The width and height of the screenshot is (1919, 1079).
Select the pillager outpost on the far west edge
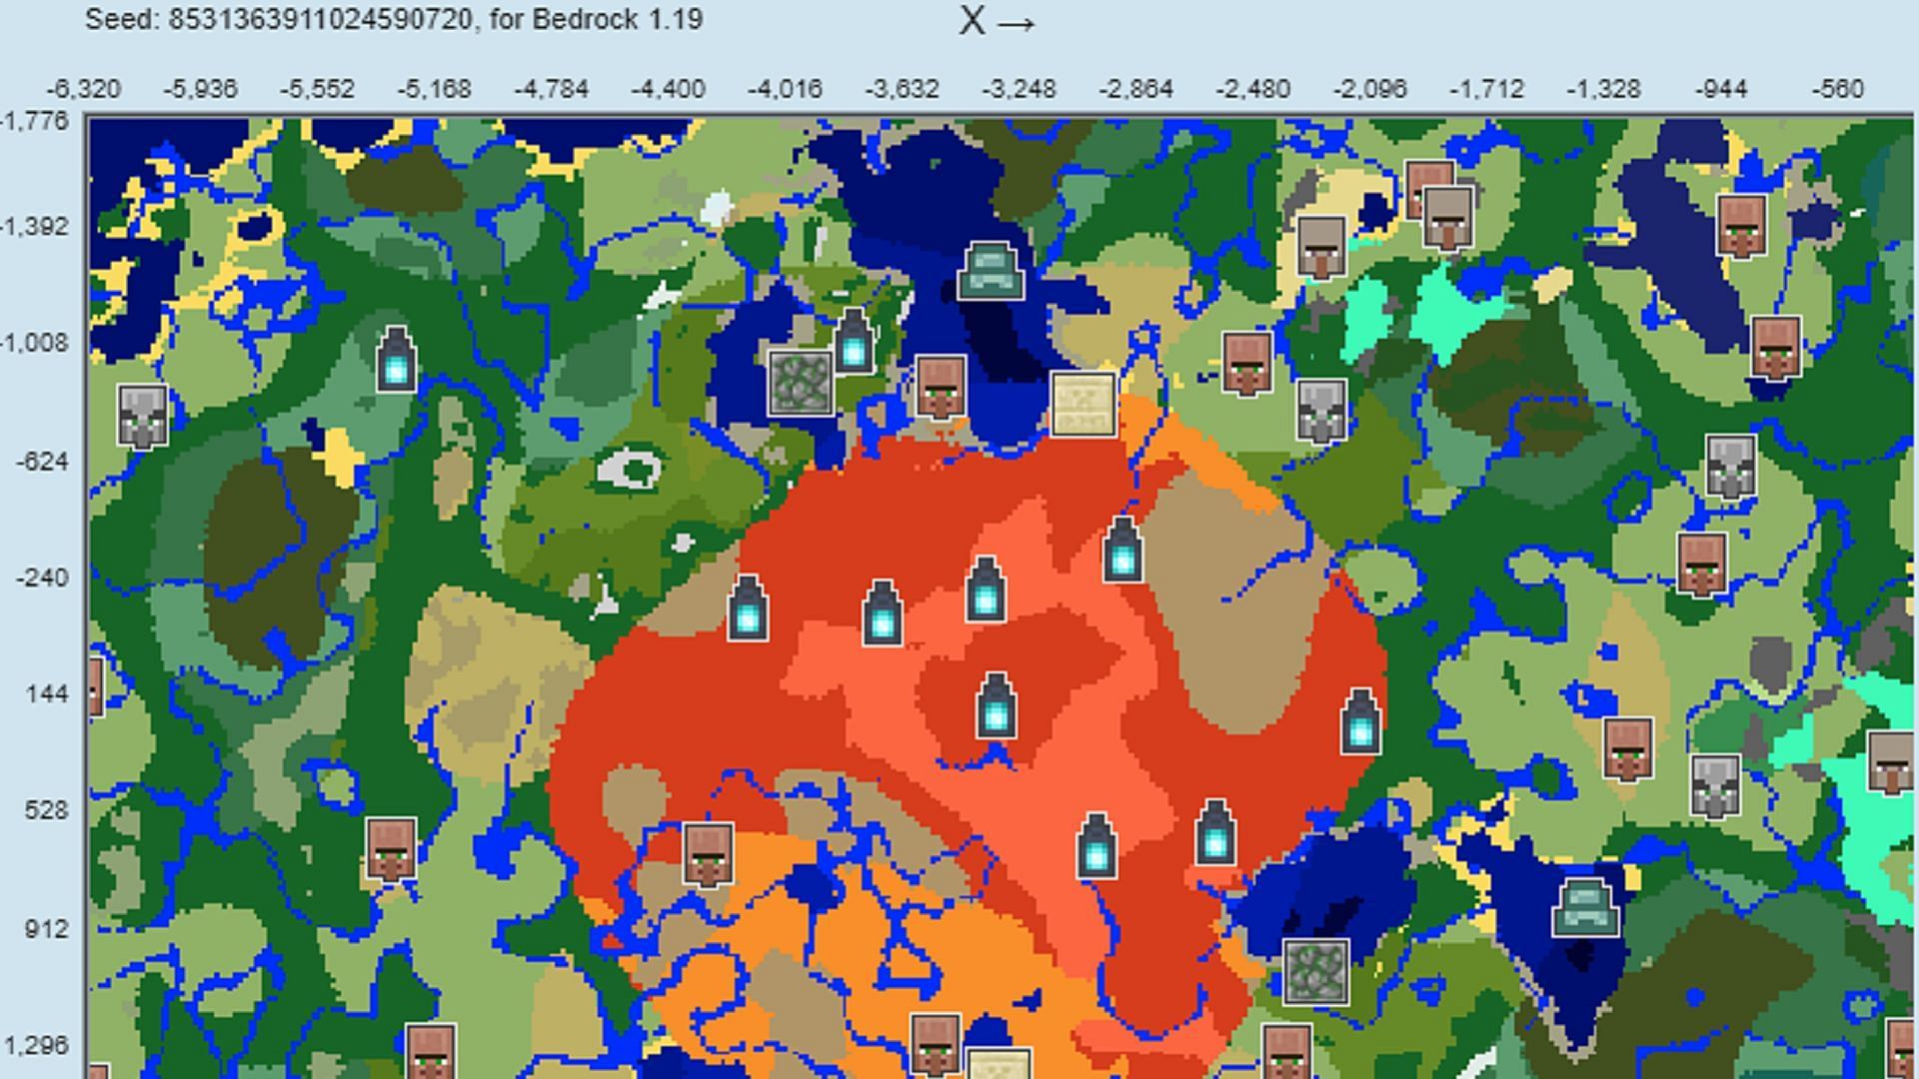(143, 416)
